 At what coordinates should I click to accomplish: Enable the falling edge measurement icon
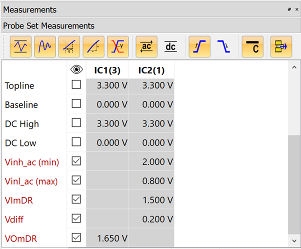pos(224,46)
